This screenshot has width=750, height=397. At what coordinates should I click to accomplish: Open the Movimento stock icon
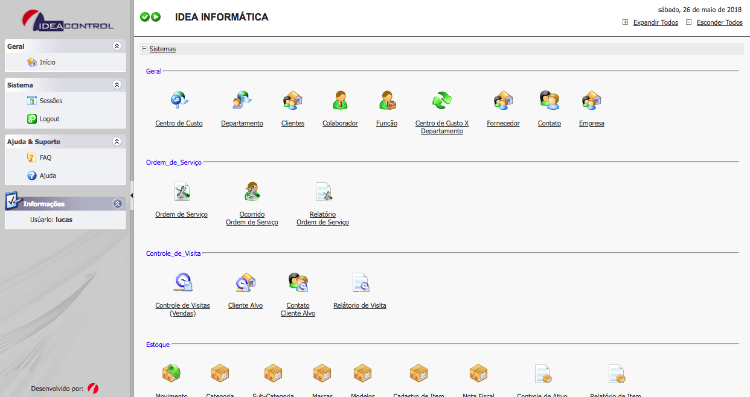[171, 373]
